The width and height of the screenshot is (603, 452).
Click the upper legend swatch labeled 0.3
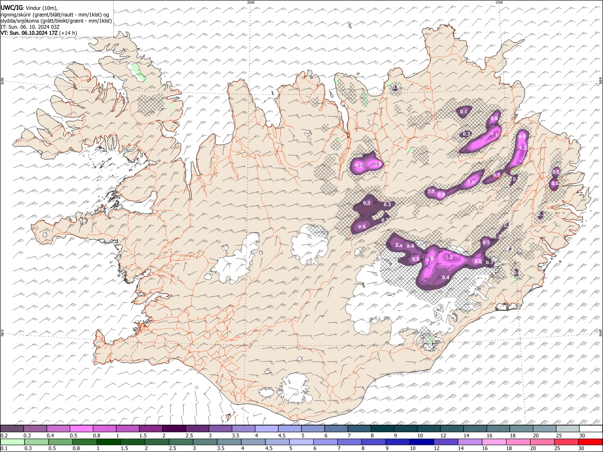[35, 428]
